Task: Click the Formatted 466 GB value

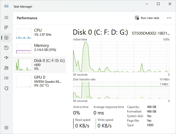Action: 152,111
